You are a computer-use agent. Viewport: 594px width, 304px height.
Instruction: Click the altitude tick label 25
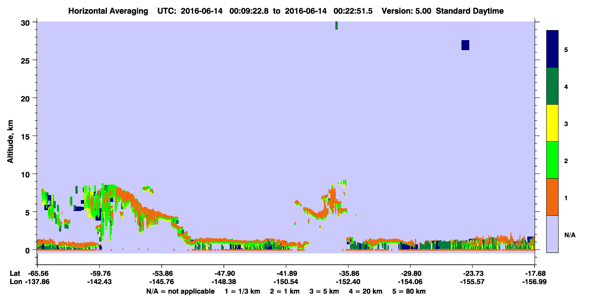click(x=26, y=60)
